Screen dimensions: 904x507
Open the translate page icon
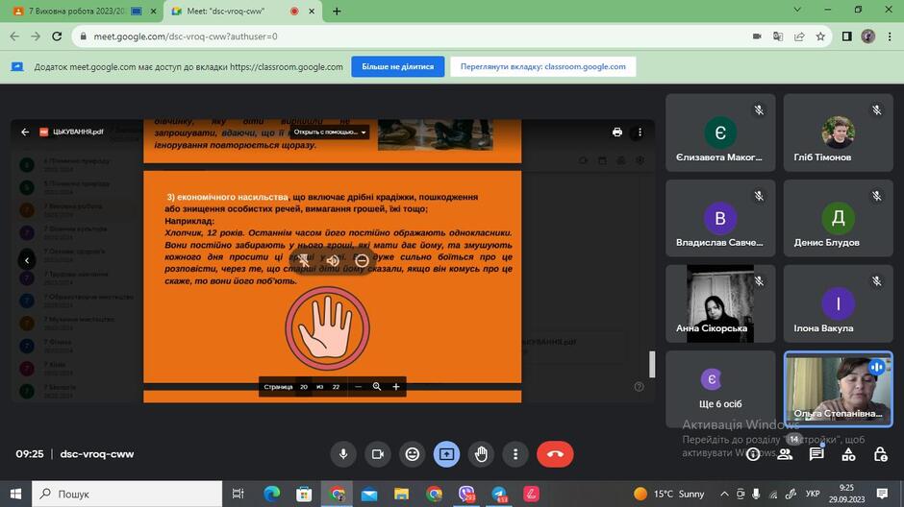(778, 36)
